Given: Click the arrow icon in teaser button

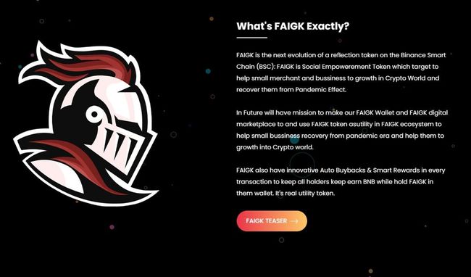Looking at the screenshot, I should click(x=294, y=221).
